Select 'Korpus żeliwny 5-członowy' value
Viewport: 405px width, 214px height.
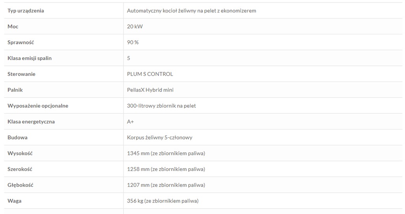click(x=160, y=137)
